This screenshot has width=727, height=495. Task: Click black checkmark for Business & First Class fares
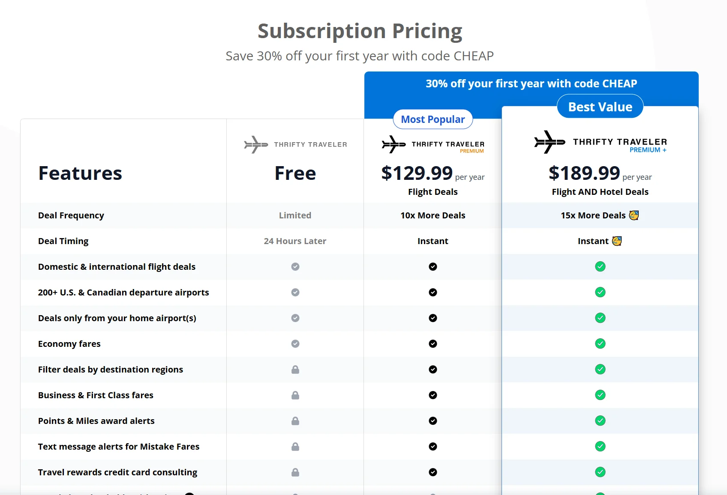pyautogui.click(x=433, y=395)
